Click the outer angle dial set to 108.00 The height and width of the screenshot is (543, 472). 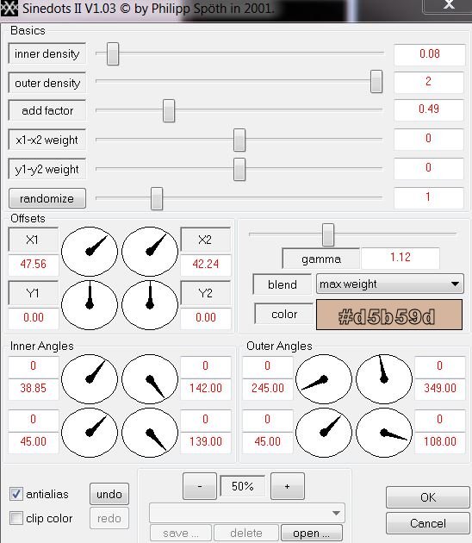(384, 433)
